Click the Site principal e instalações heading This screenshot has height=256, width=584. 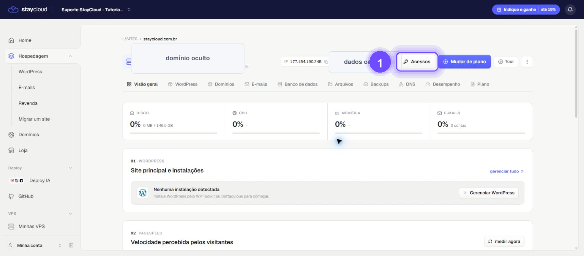(x=167, y=170)
